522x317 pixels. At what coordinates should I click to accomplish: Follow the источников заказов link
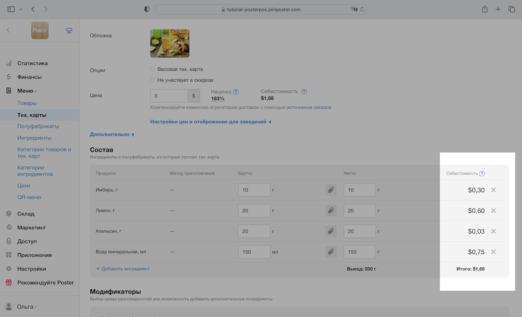point(309,107)
